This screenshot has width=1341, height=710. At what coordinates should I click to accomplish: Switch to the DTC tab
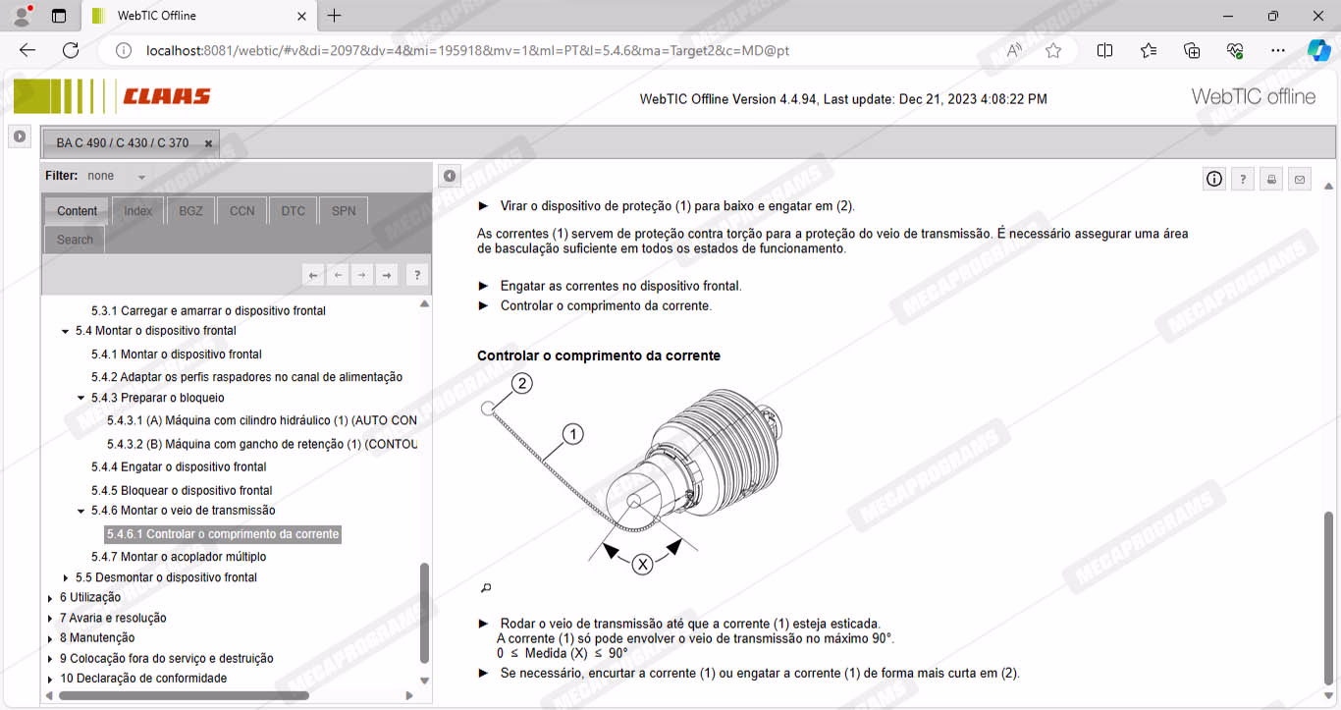[x=293, y=210]
